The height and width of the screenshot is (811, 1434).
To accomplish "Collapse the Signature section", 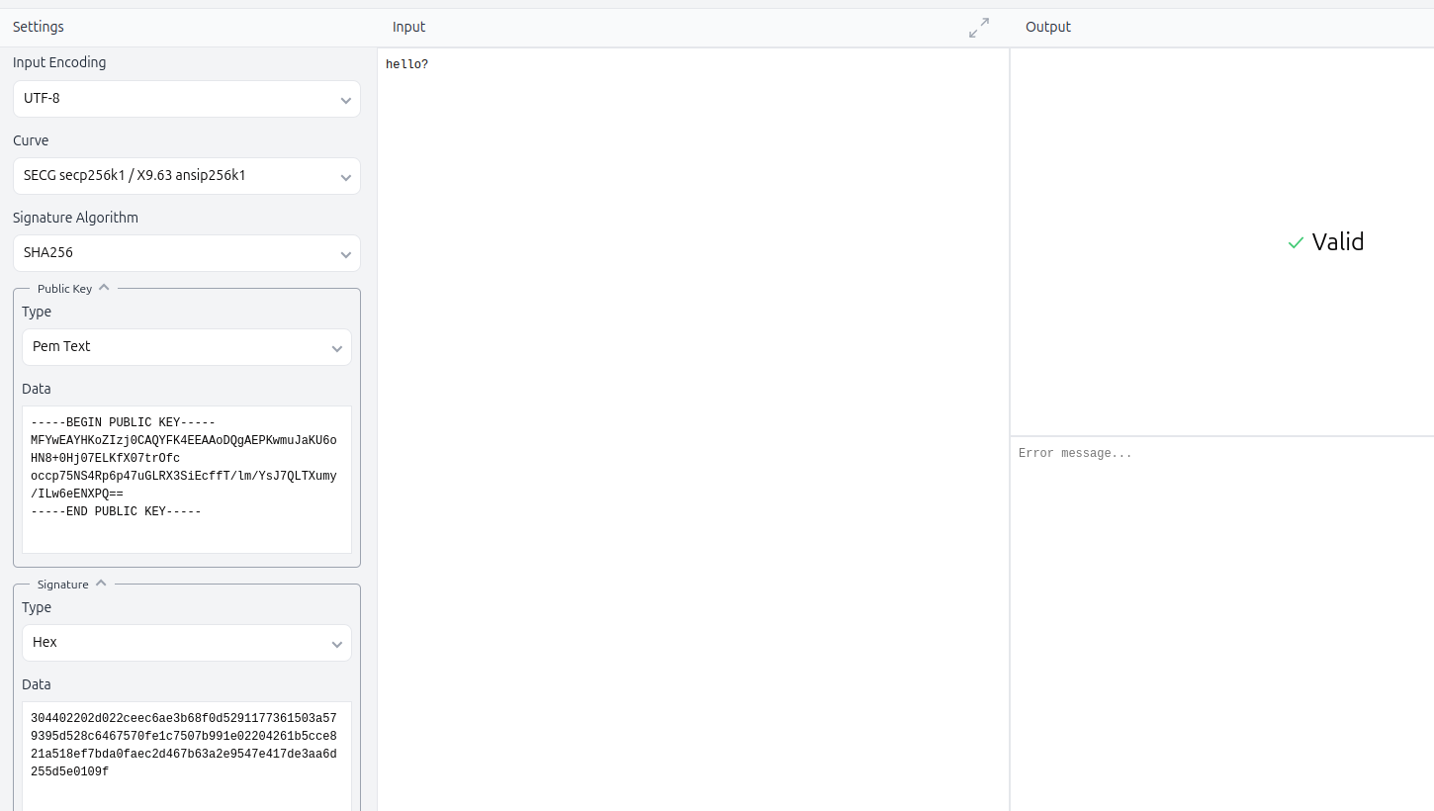I will coord(101,584).
